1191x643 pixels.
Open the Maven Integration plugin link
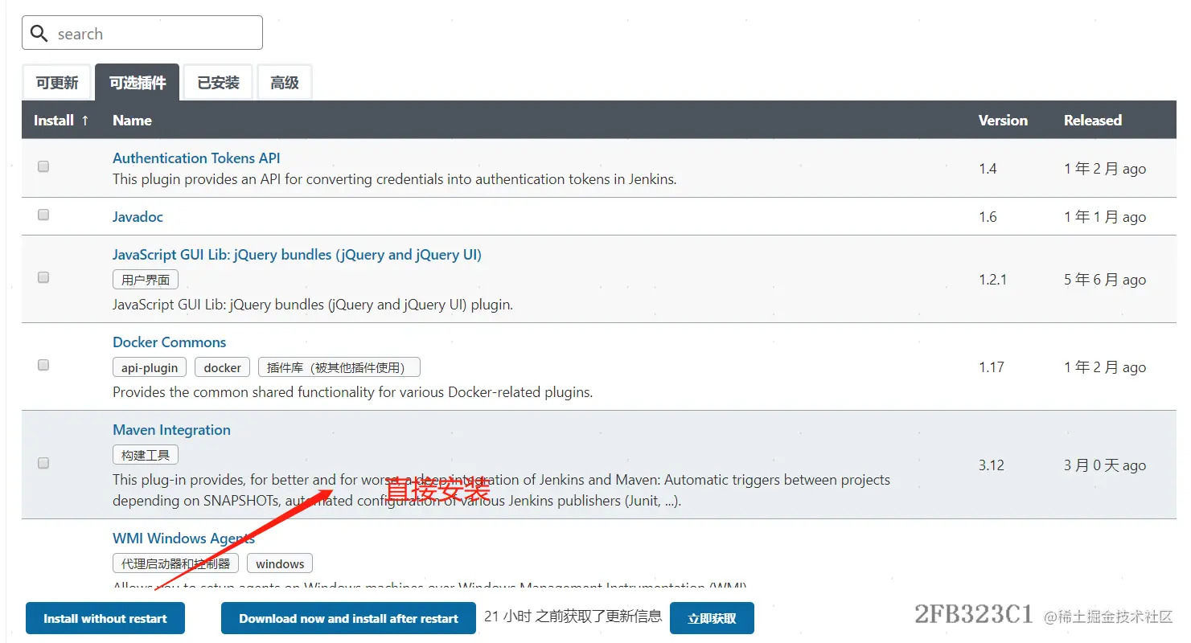coord(171,430)
